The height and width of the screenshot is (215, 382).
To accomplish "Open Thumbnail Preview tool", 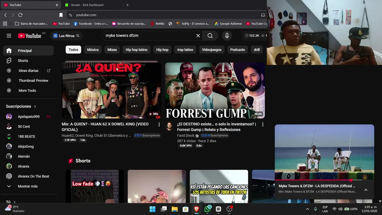I will click(28, 80).
